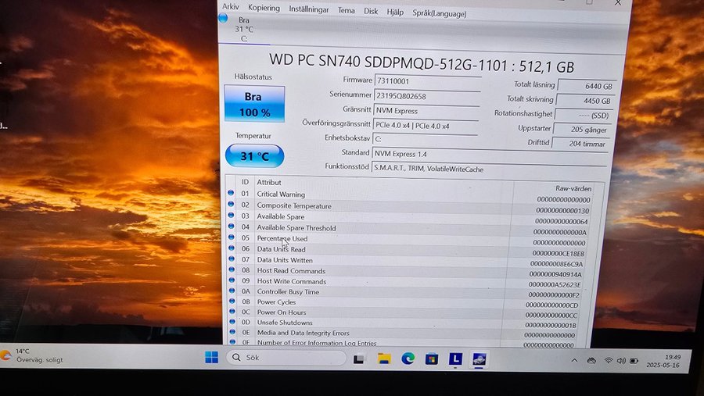Click the Uppstarter value 205 gånger
This screenshot has height=396, width=704.
(582, 130)
